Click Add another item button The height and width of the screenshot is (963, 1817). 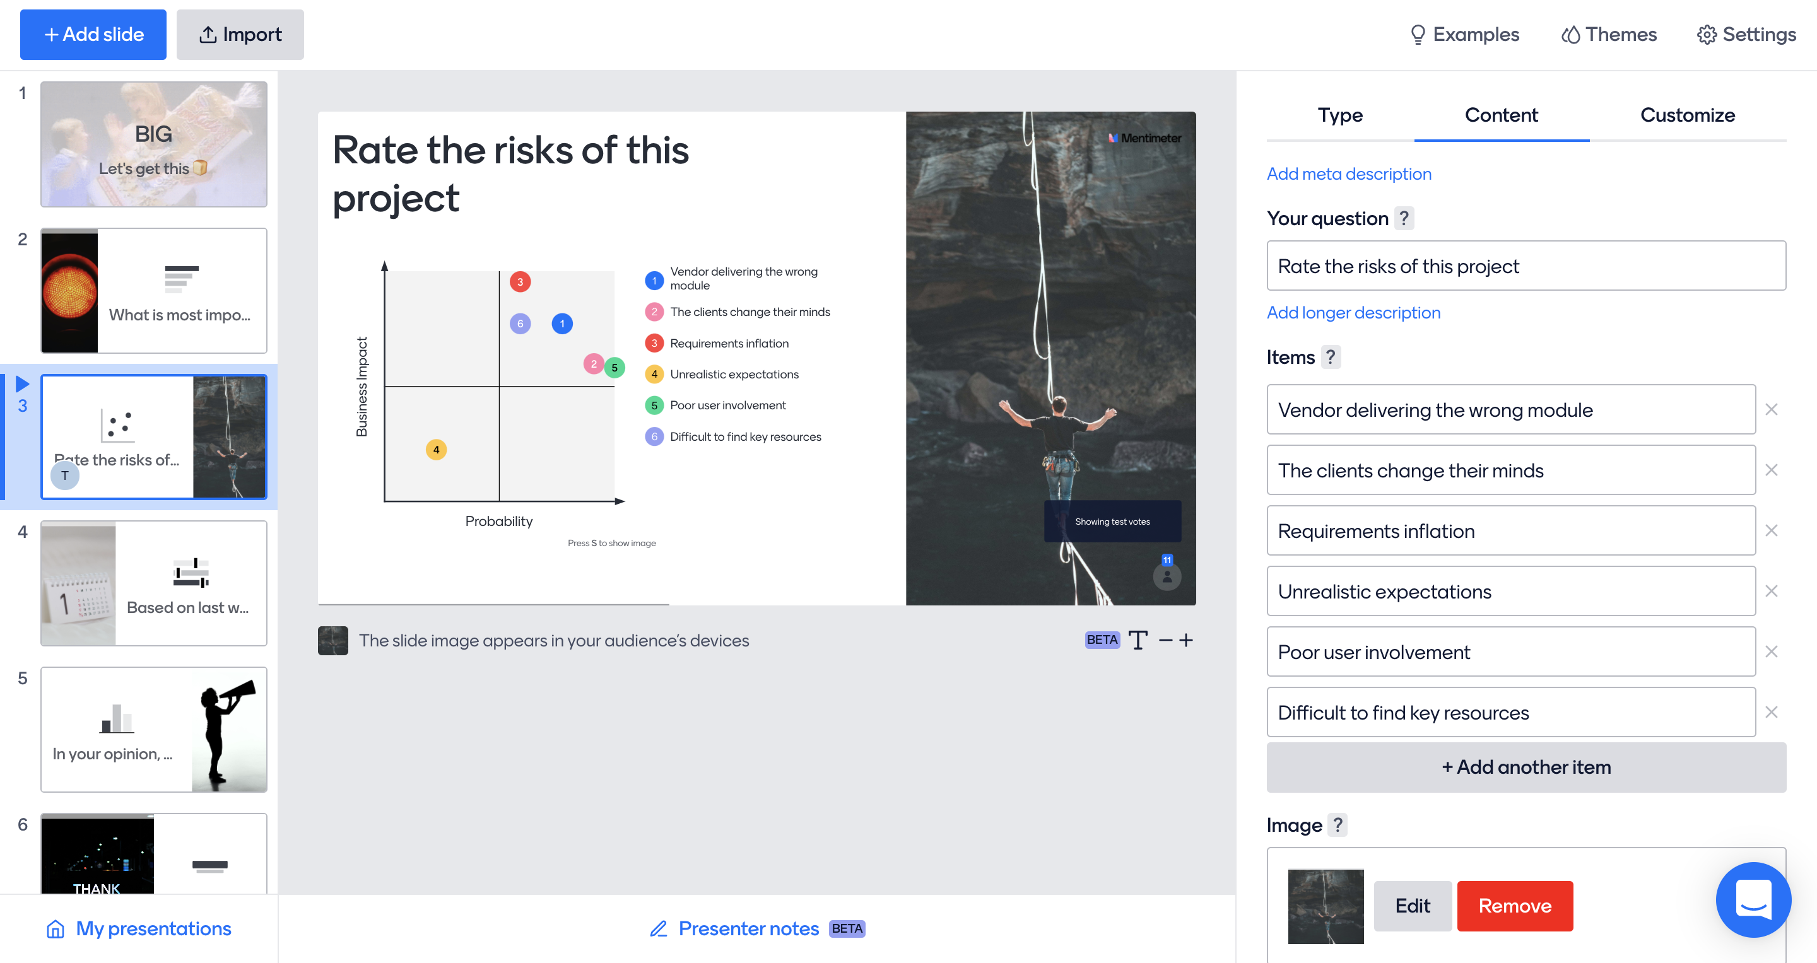tap(1526, 767)
